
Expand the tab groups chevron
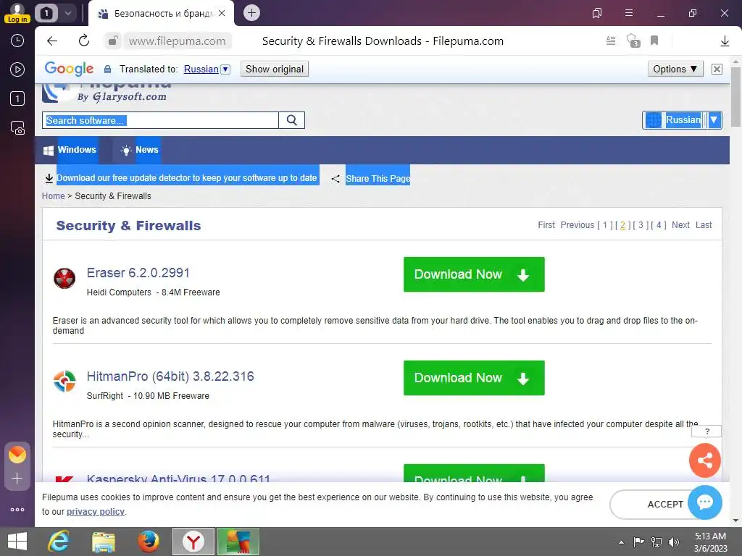click(x=68, y=13)
